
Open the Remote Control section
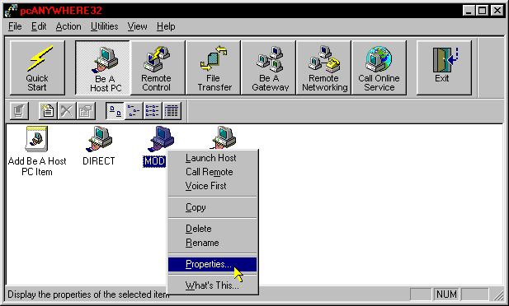click(158, 67)
